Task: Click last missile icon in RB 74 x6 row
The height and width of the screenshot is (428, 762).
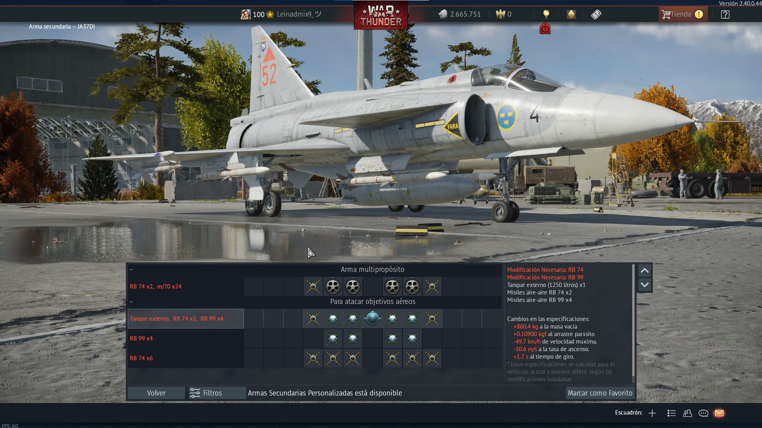Action: click(x=432, y=358)
